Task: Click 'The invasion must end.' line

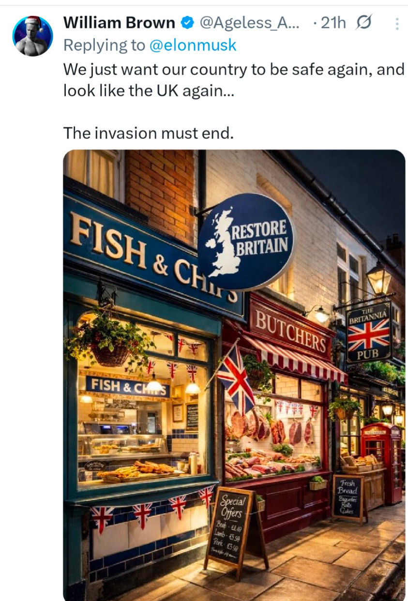Action: [x=148, y=133]
